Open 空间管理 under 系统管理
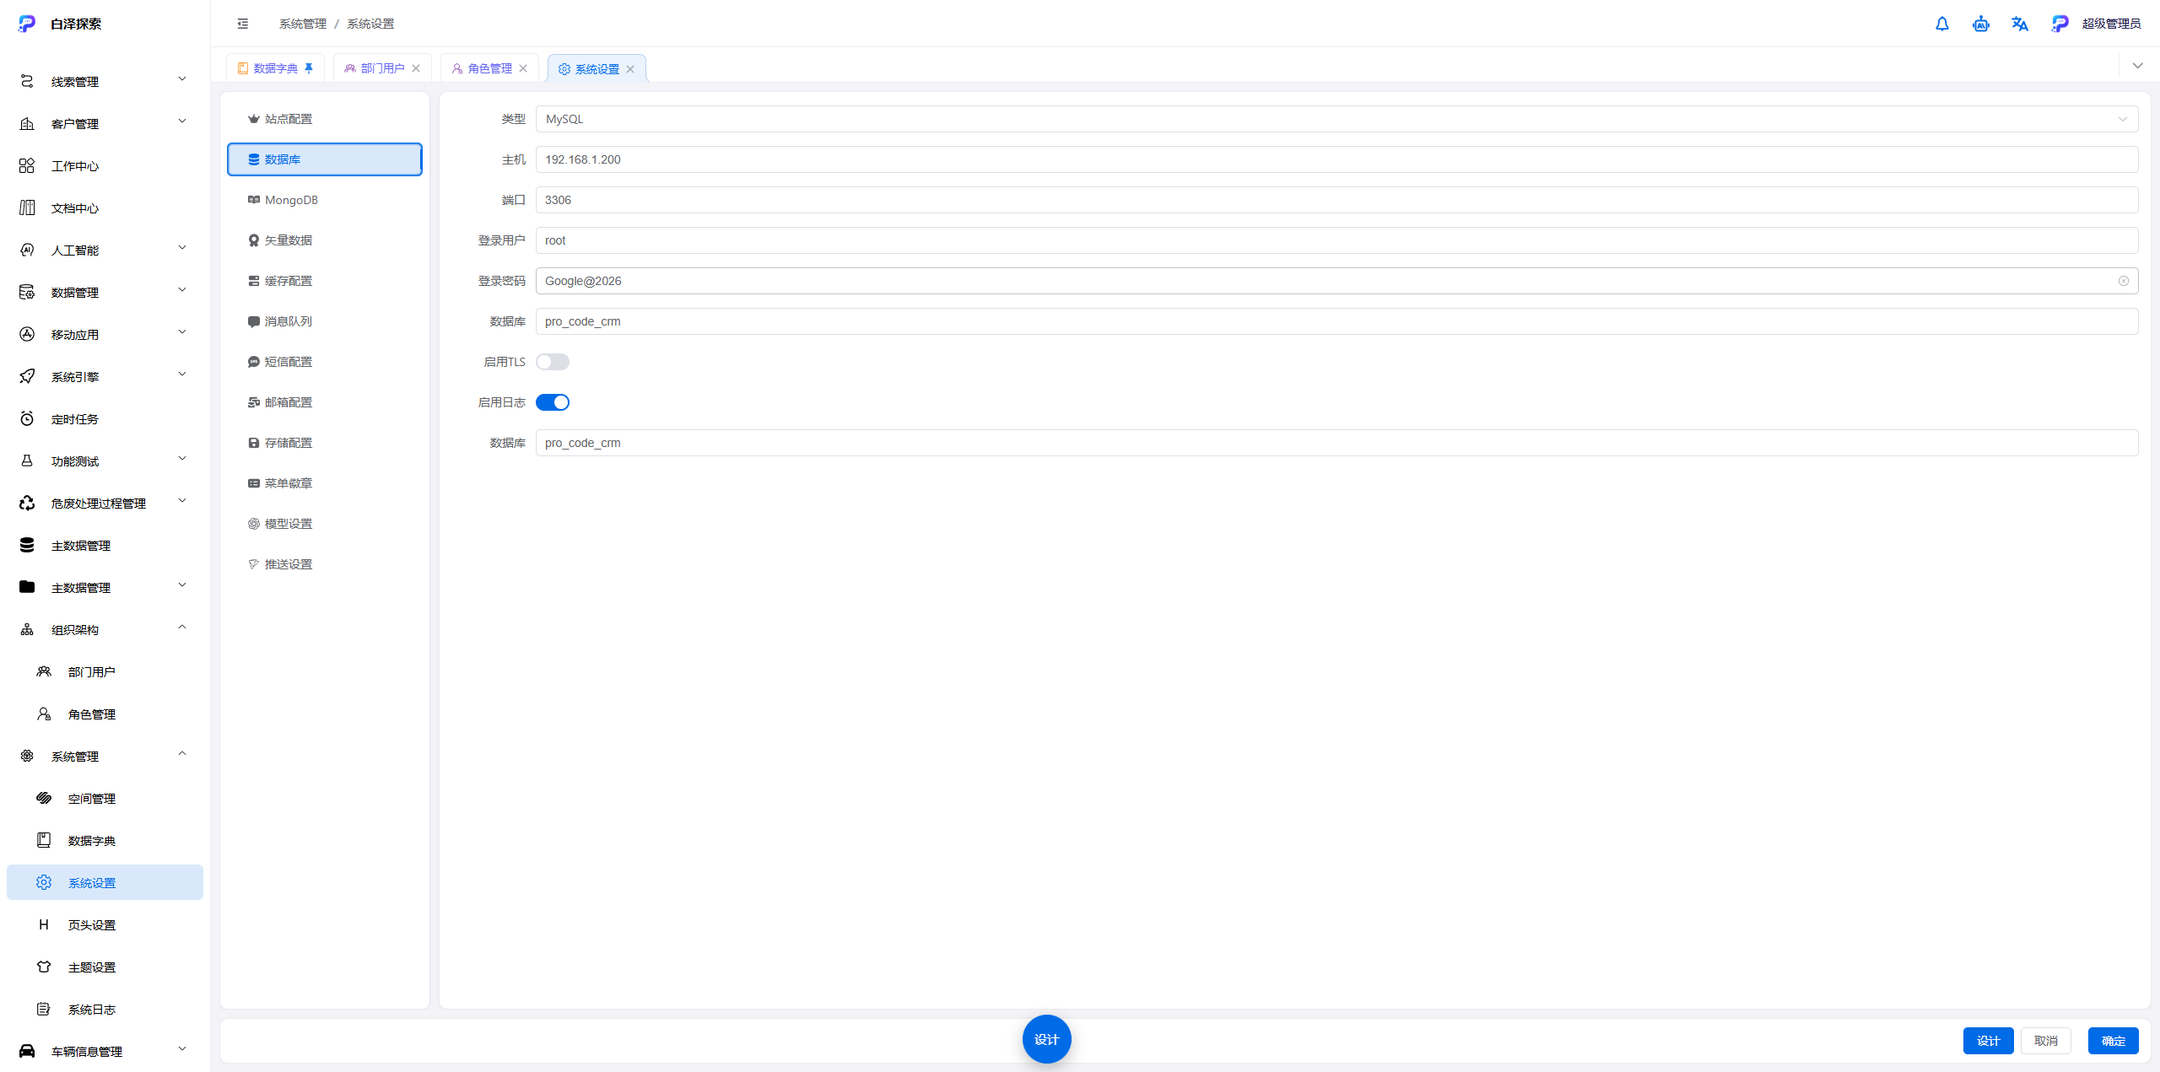Image resolution: width=2160 pixels, height=1072 pixels. (x=105, y=799)
